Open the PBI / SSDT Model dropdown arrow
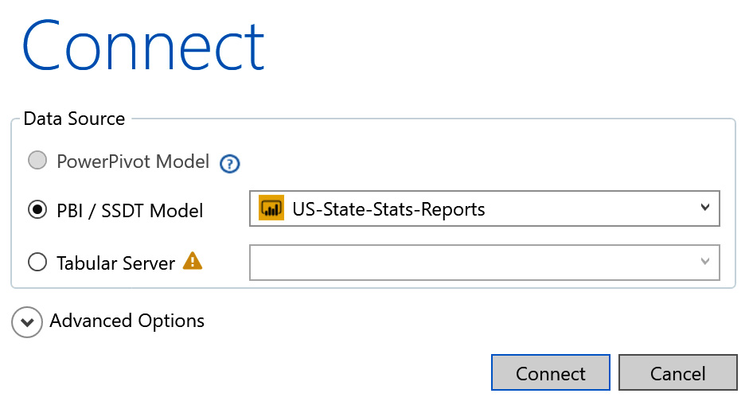 (704, 208)
